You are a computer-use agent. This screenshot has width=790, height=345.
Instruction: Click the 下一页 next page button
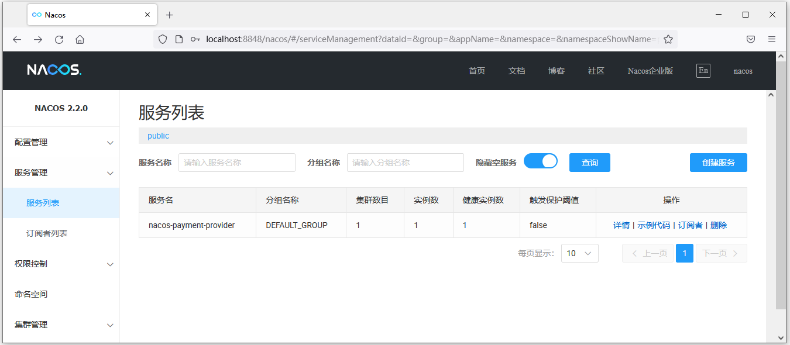coord(722,253)
